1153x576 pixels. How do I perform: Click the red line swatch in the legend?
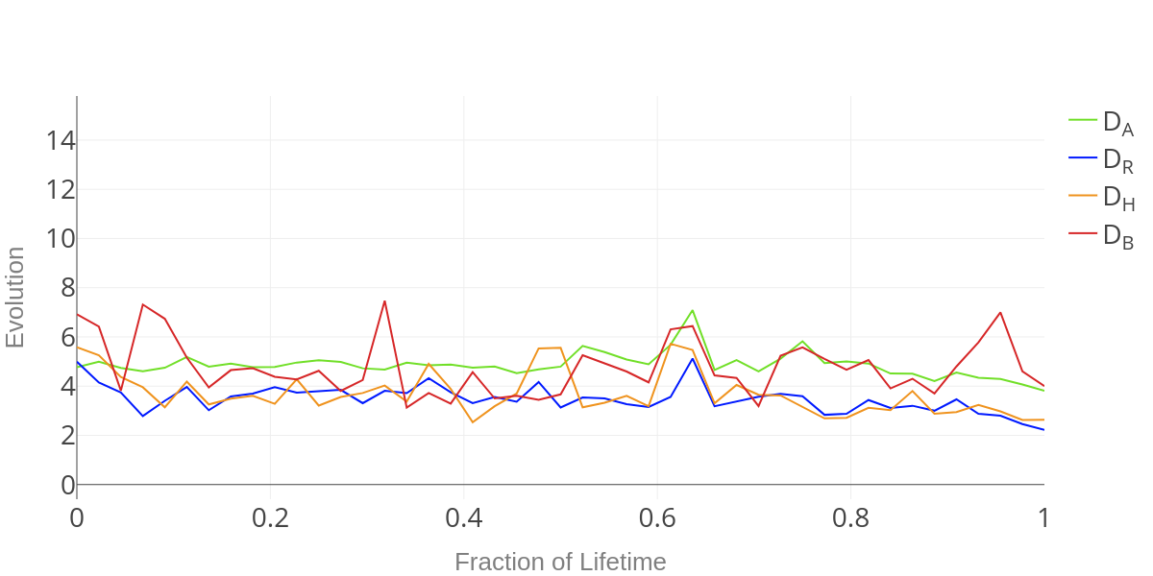1083,233
